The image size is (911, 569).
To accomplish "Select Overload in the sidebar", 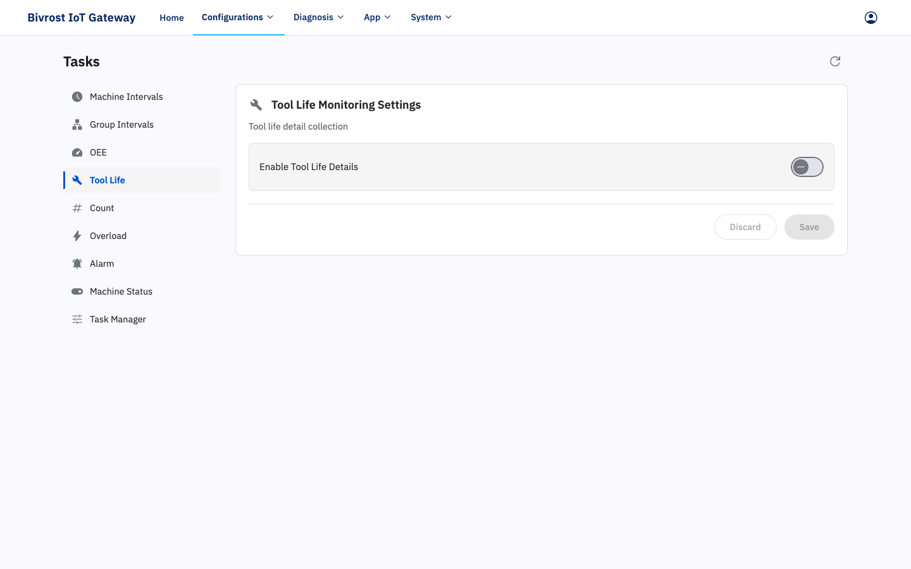I will pos(142,236).
